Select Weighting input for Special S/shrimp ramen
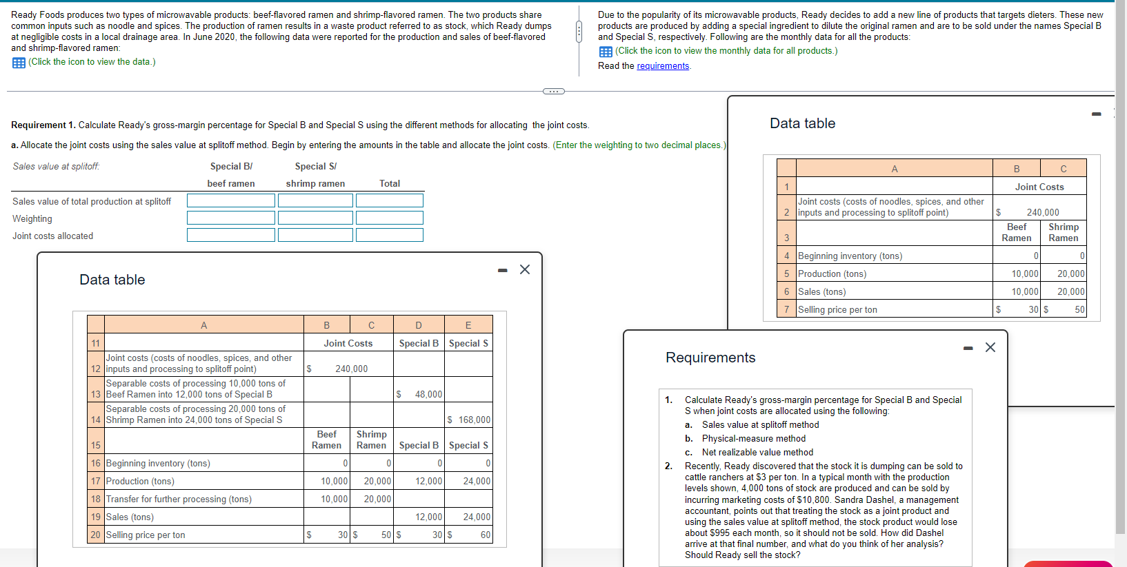Viewport: 1127px width, 567px height. (315, 218)
